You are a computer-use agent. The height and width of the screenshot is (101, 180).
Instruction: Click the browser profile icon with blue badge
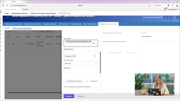click(177, 5)
